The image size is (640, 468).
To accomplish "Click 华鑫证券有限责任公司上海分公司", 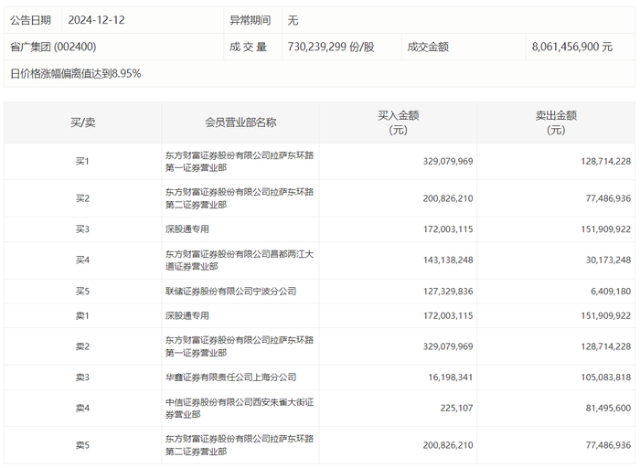I will [230, 378].
